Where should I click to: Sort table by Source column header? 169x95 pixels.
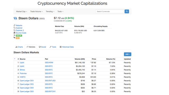coord(22,59)
